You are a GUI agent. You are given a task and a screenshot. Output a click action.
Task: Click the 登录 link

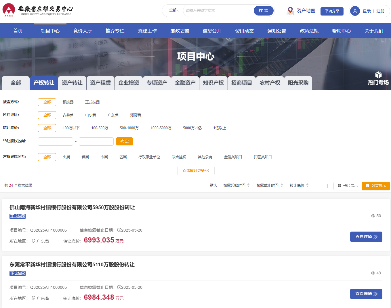coord(367,11)
